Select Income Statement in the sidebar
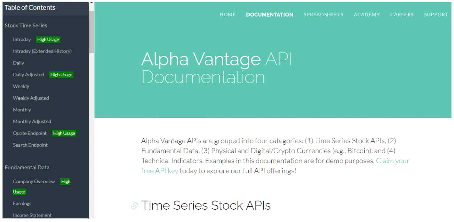Image resolution: width=454 pixels, height=222 pixels. coord(32,215)
